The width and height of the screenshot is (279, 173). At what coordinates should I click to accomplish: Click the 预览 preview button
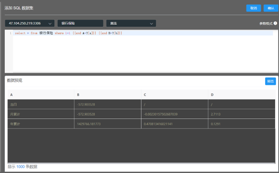[x=270, y=81]
